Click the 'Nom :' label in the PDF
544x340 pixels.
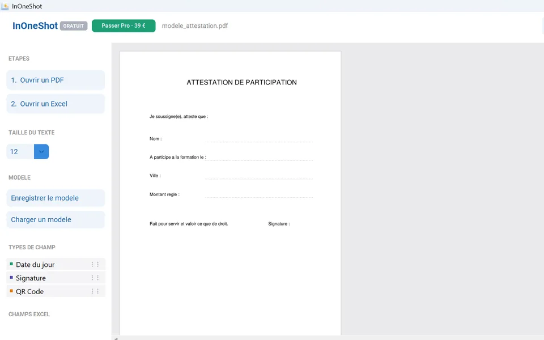pyautogui.click(x=155, y=139)
